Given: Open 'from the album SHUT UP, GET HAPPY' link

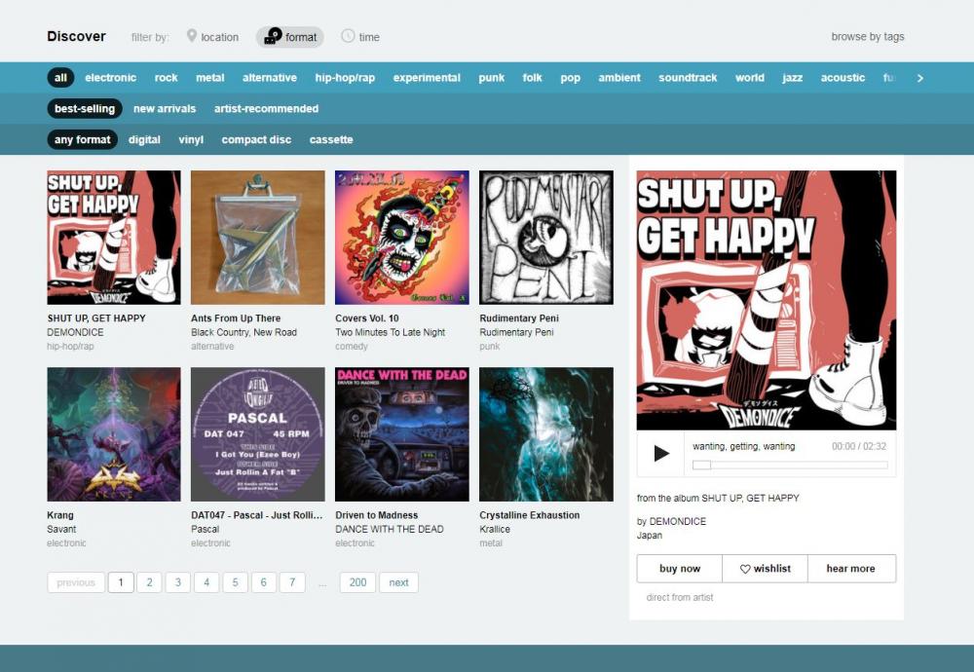Looking at the screenshot, I should [718, 498].
